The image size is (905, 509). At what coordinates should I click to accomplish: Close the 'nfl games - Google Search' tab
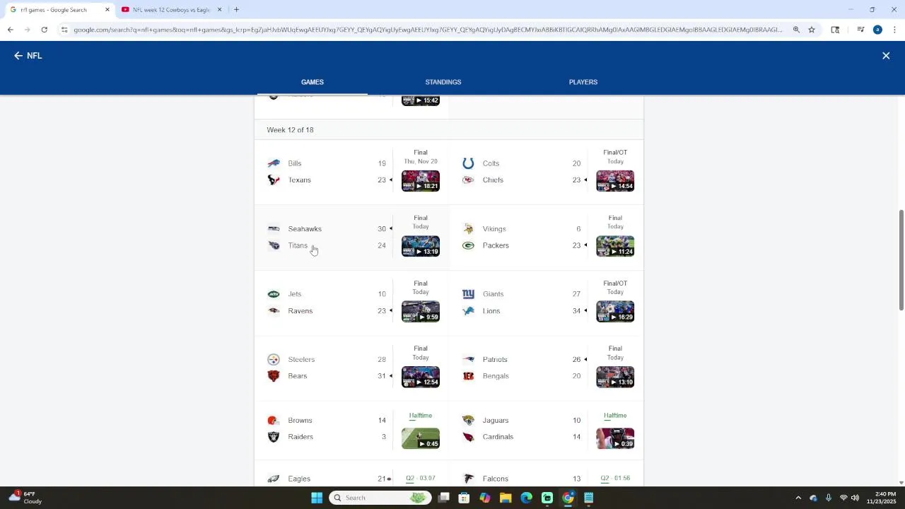[x=107, y=10]
